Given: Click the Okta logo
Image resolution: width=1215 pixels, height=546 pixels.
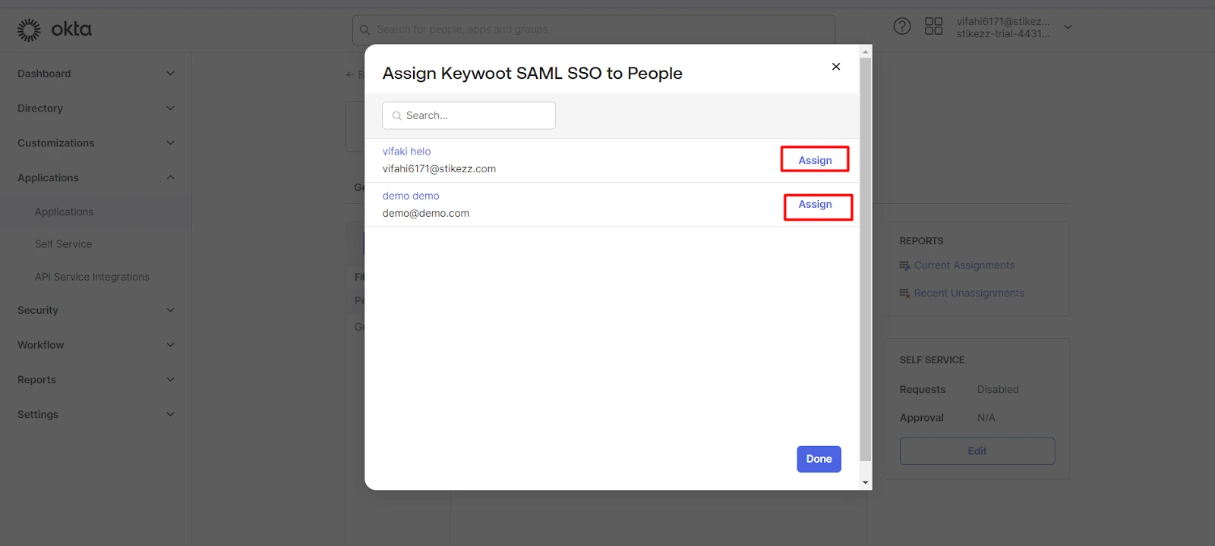Looking at the screenshot, I should tap(55, 30).
